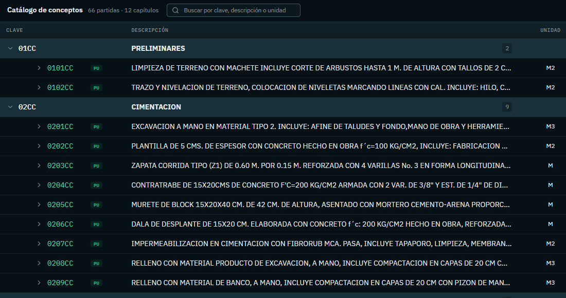This screenshot has width=566, height=298.
Task: Open clave 0202CC
Action: pyautogui.click(x=60, y=146)
